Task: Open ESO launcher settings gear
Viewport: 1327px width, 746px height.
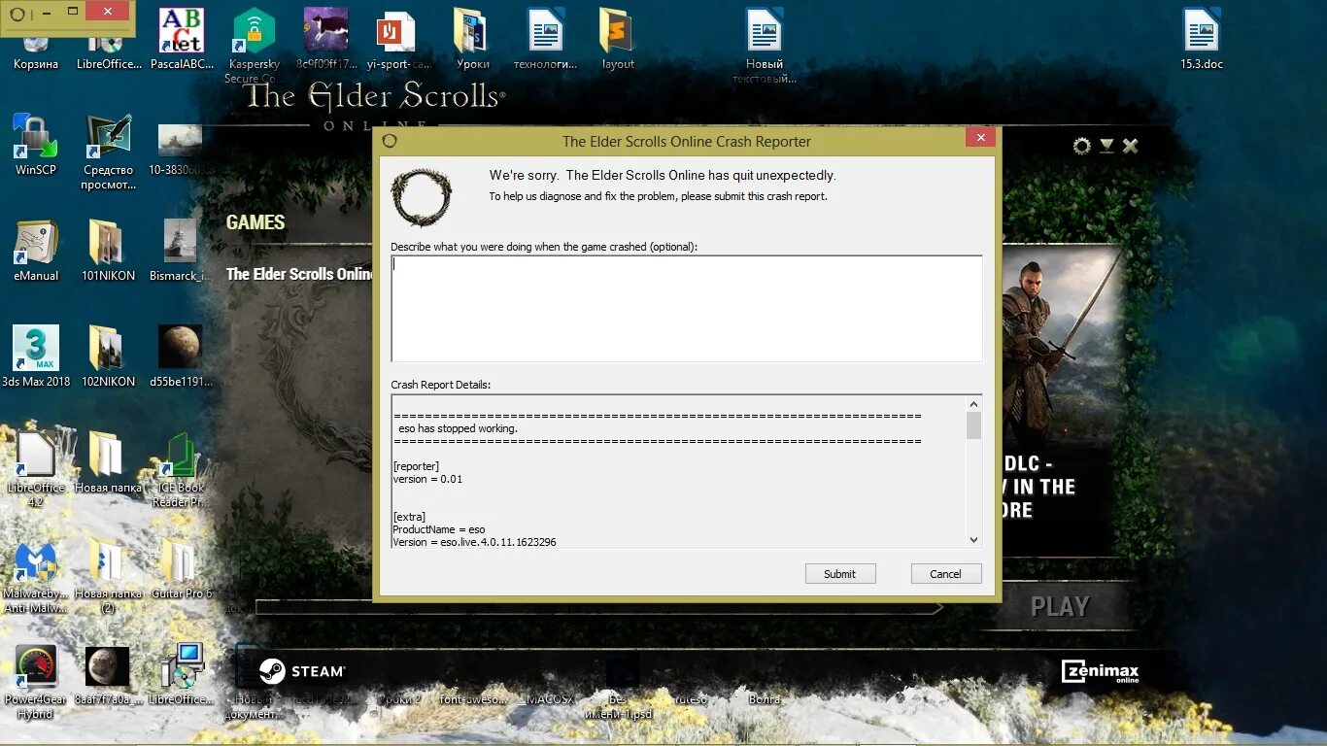Action: pos(1081,146)
